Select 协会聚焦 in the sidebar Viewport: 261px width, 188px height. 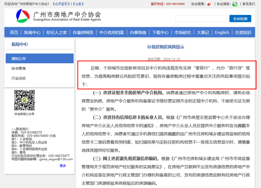pos(19,69)
